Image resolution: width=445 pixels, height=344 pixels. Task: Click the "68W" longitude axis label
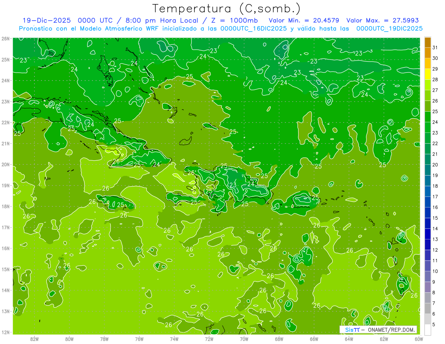279,339
